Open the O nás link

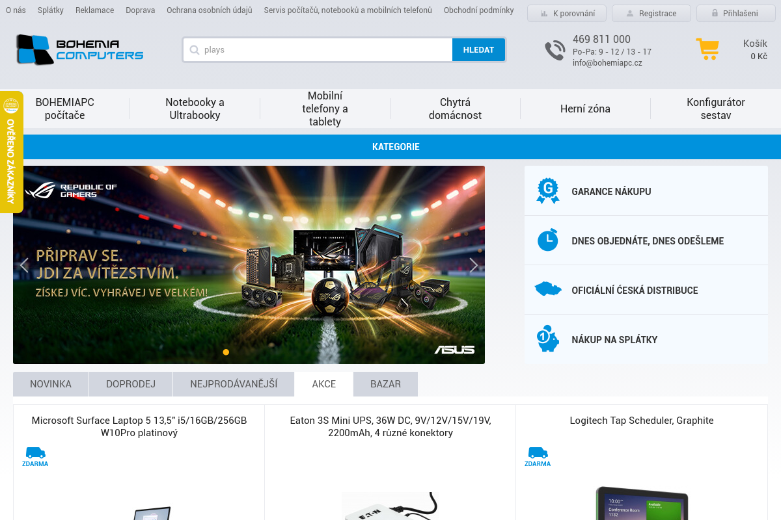pyautogui.click(x=16, y=10)
